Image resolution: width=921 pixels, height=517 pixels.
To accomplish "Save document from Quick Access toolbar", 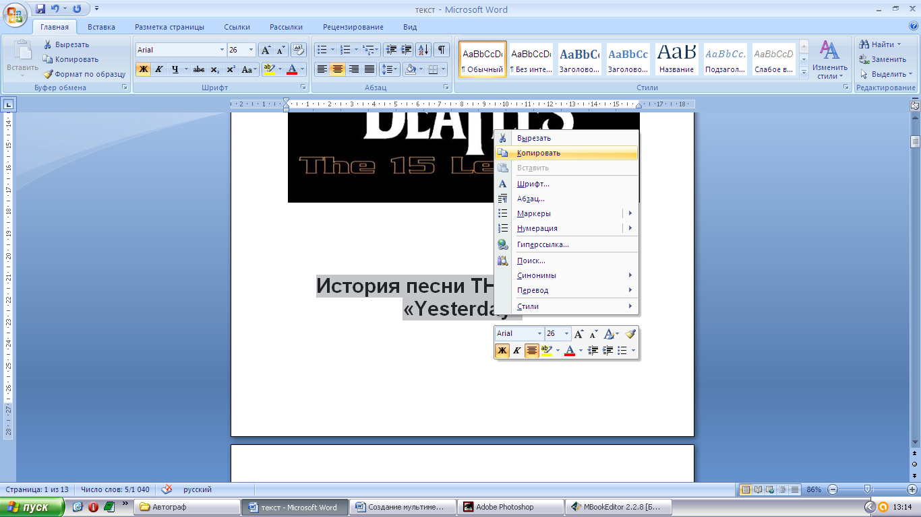I will (x=40, y=9).
